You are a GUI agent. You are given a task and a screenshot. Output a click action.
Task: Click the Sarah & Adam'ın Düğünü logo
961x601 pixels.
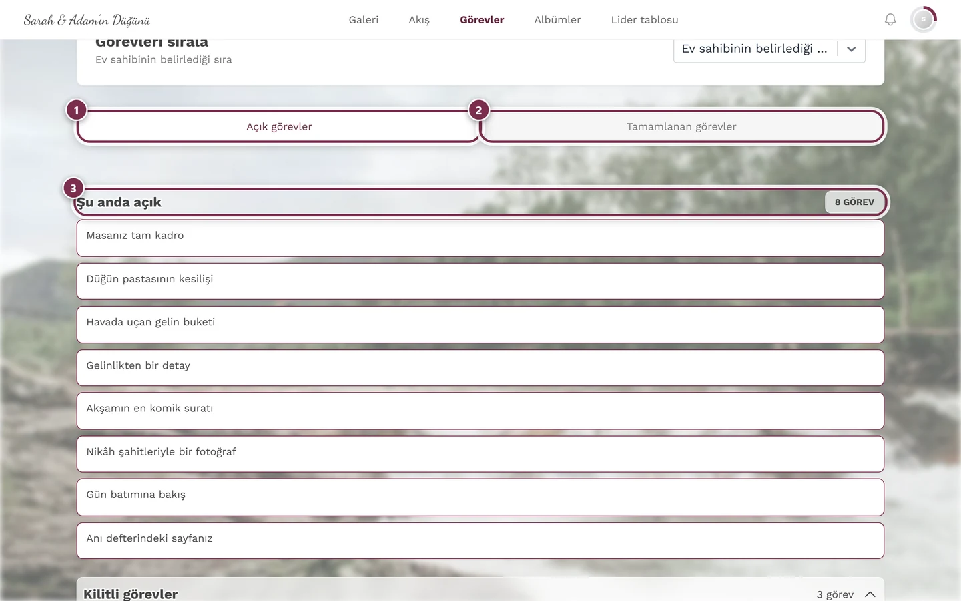(x=87, y=20)
